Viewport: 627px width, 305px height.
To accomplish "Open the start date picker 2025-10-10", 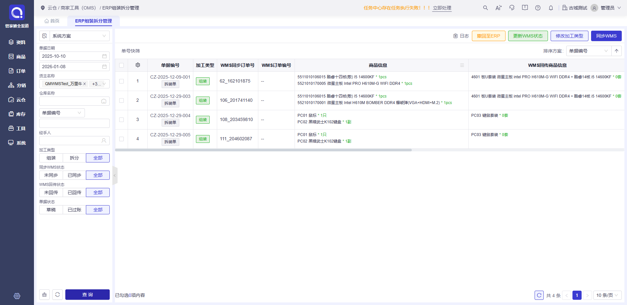I will tap(74, 56).
